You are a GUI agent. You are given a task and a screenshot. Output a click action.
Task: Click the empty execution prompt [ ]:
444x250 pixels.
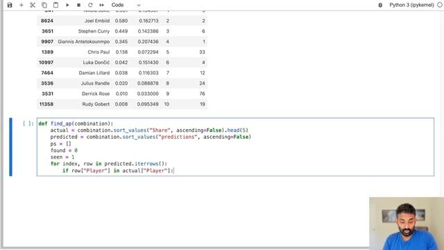coord(28,124)
